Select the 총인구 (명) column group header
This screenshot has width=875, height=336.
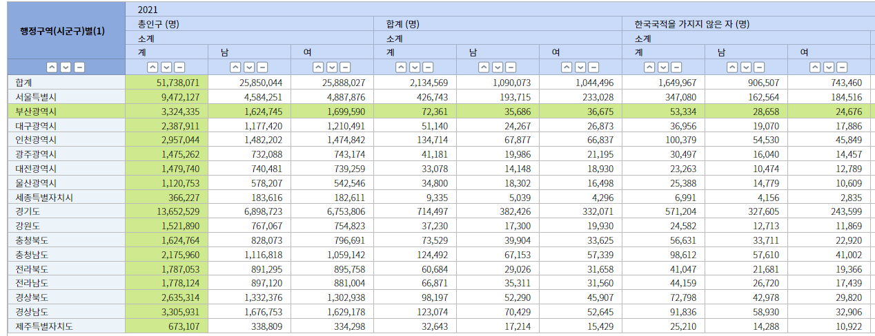point(159,24)
